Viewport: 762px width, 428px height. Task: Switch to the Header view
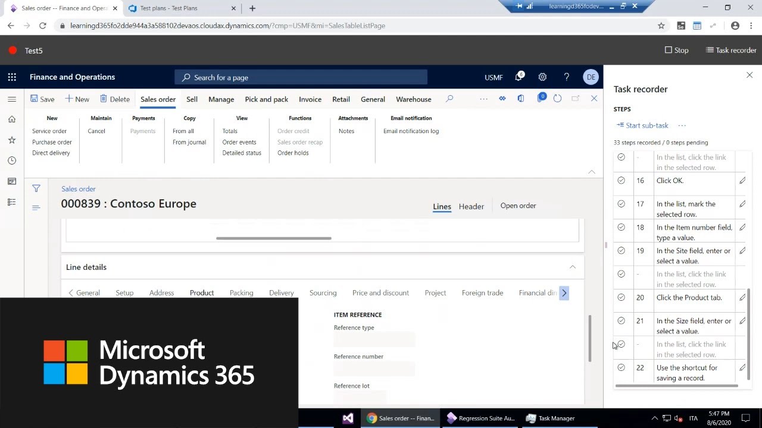click(x=471, y=206)
